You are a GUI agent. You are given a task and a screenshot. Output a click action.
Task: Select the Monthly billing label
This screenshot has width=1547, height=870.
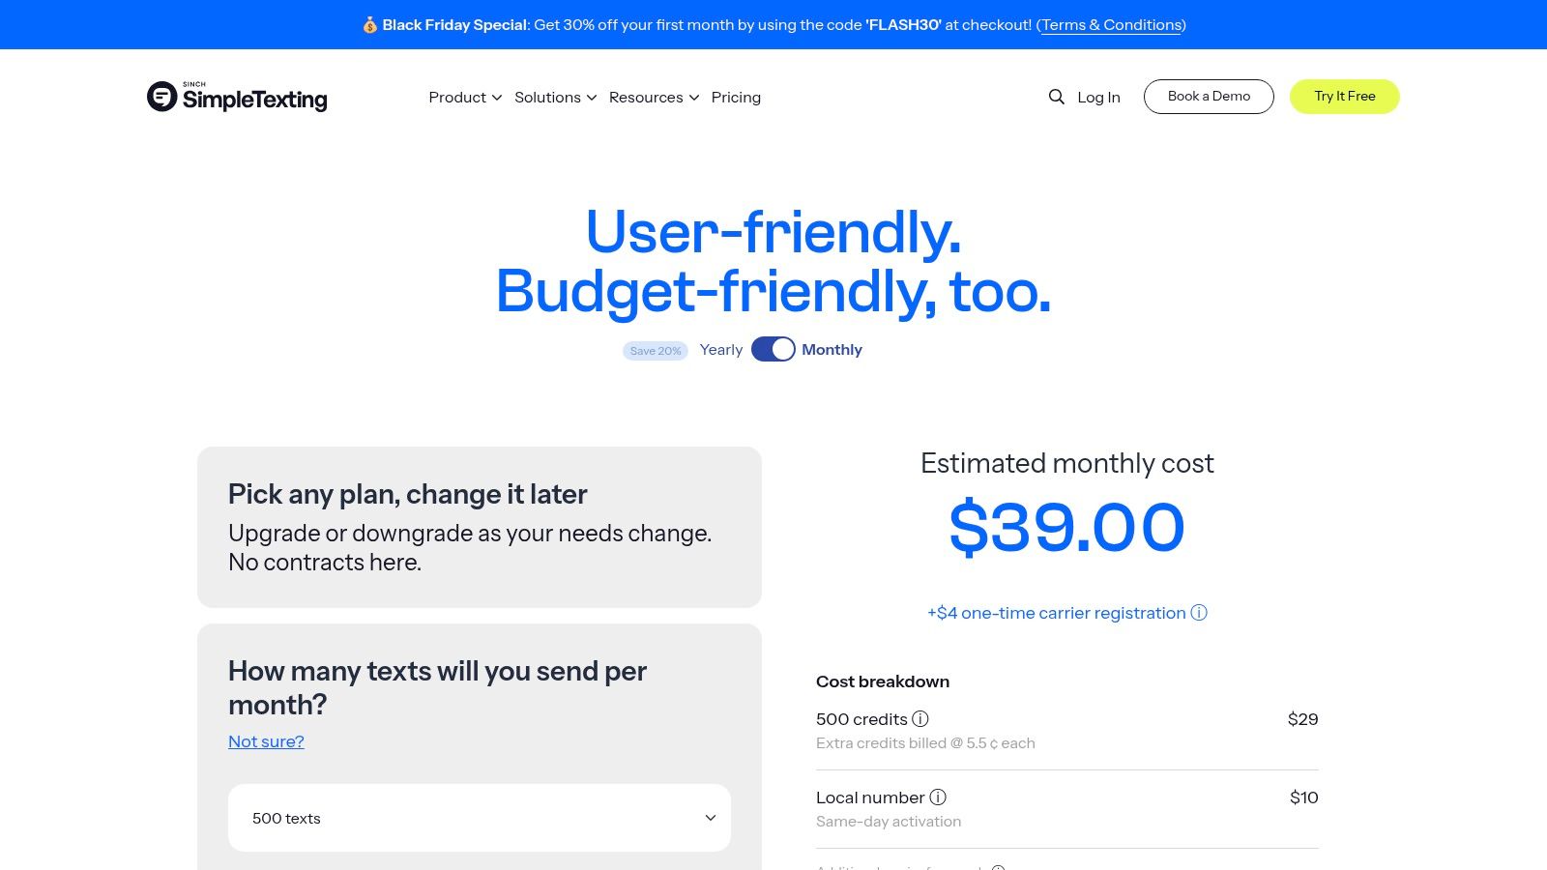(x=832, y=349)
